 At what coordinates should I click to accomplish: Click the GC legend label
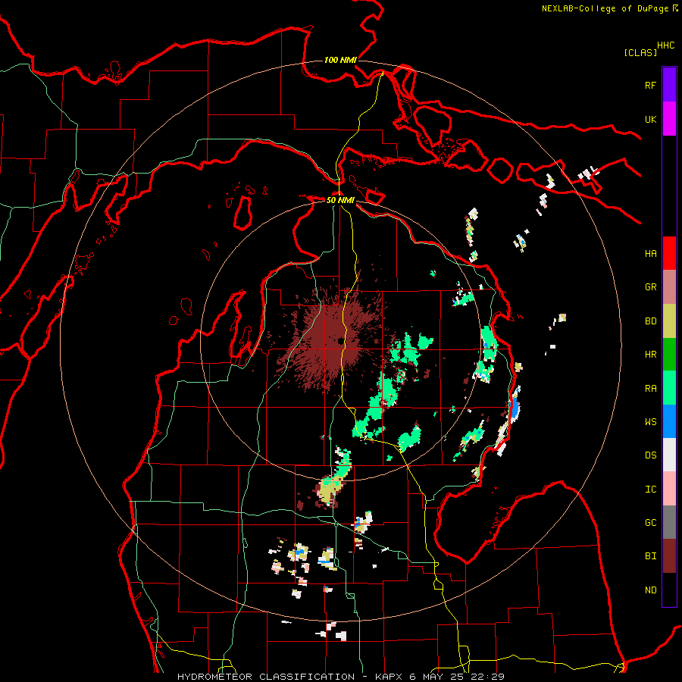[x=650, y=523]
